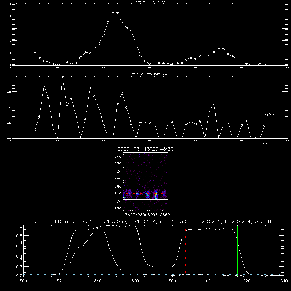Screen dimensions: 291x291
Task: Click the '0.15' y-axis label of dusk plot
Action: [x=9, y=92]
